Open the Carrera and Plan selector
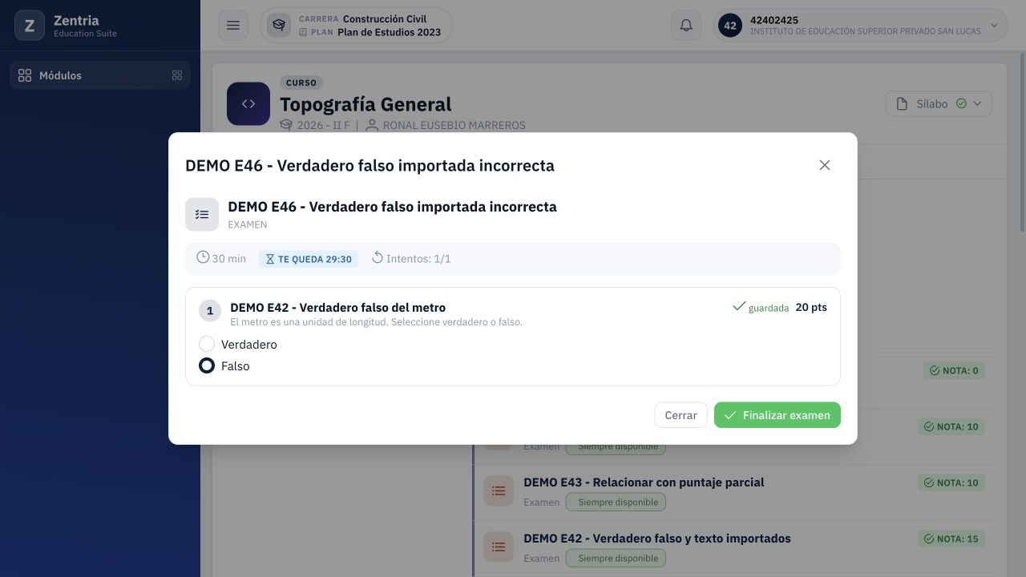1026x577 pixels. 356,26
